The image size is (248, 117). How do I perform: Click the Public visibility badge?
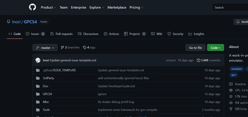tap(44, 22)
